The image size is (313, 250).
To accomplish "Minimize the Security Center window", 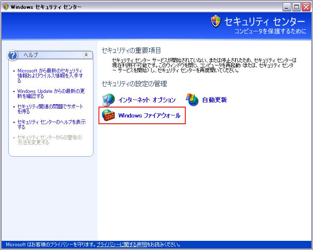I will pyautogui.click(x=287, y=7).
